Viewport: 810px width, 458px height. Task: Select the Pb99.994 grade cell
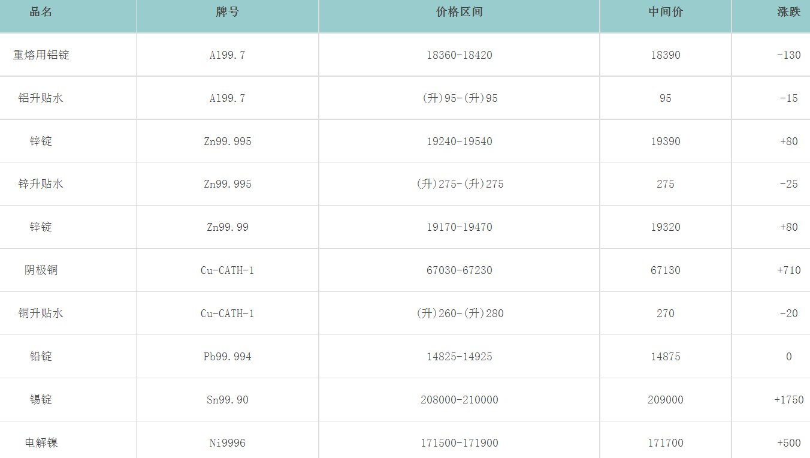pyautogui.click(x=228, y=357)
